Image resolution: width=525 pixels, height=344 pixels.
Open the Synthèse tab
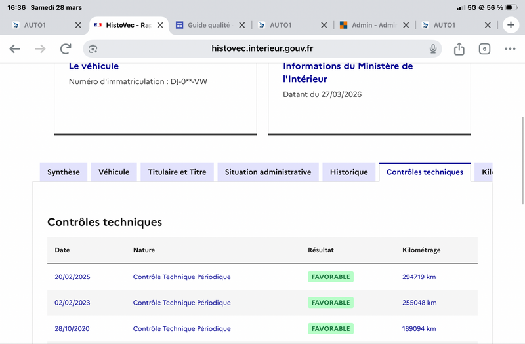coord(64,172)
